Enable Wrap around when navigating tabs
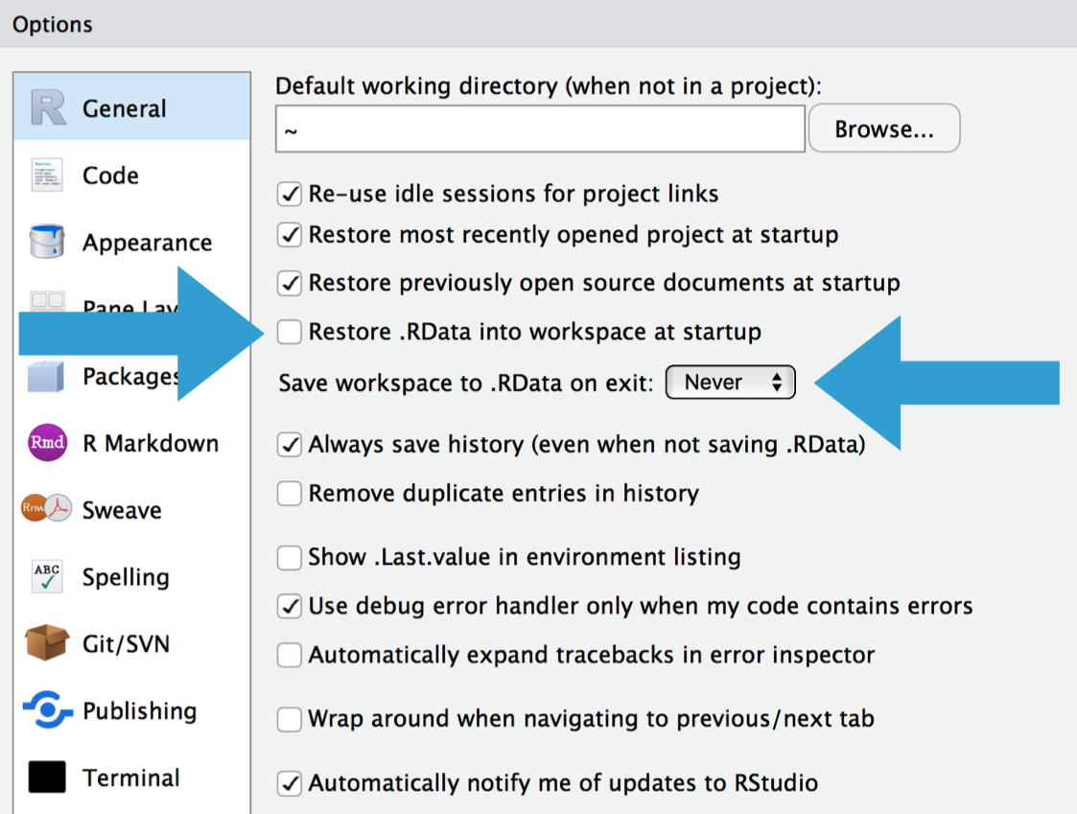 coord(290,718)
